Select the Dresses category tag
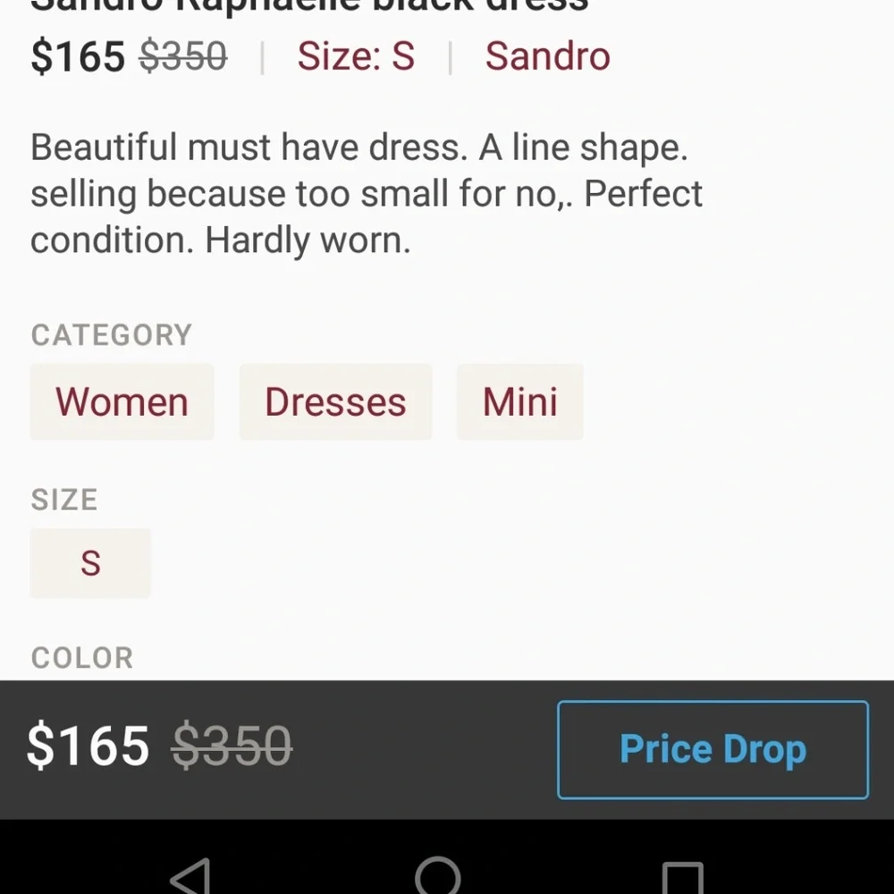The image size is (894, 894). [x=335, y=401]
